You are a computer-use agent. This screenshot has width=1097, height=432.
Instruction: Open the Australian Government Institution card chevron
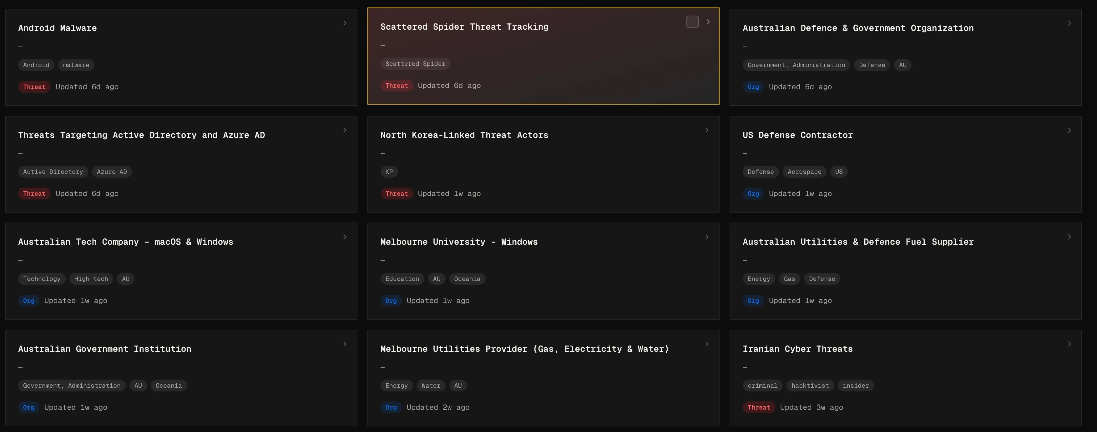point(345,344)
